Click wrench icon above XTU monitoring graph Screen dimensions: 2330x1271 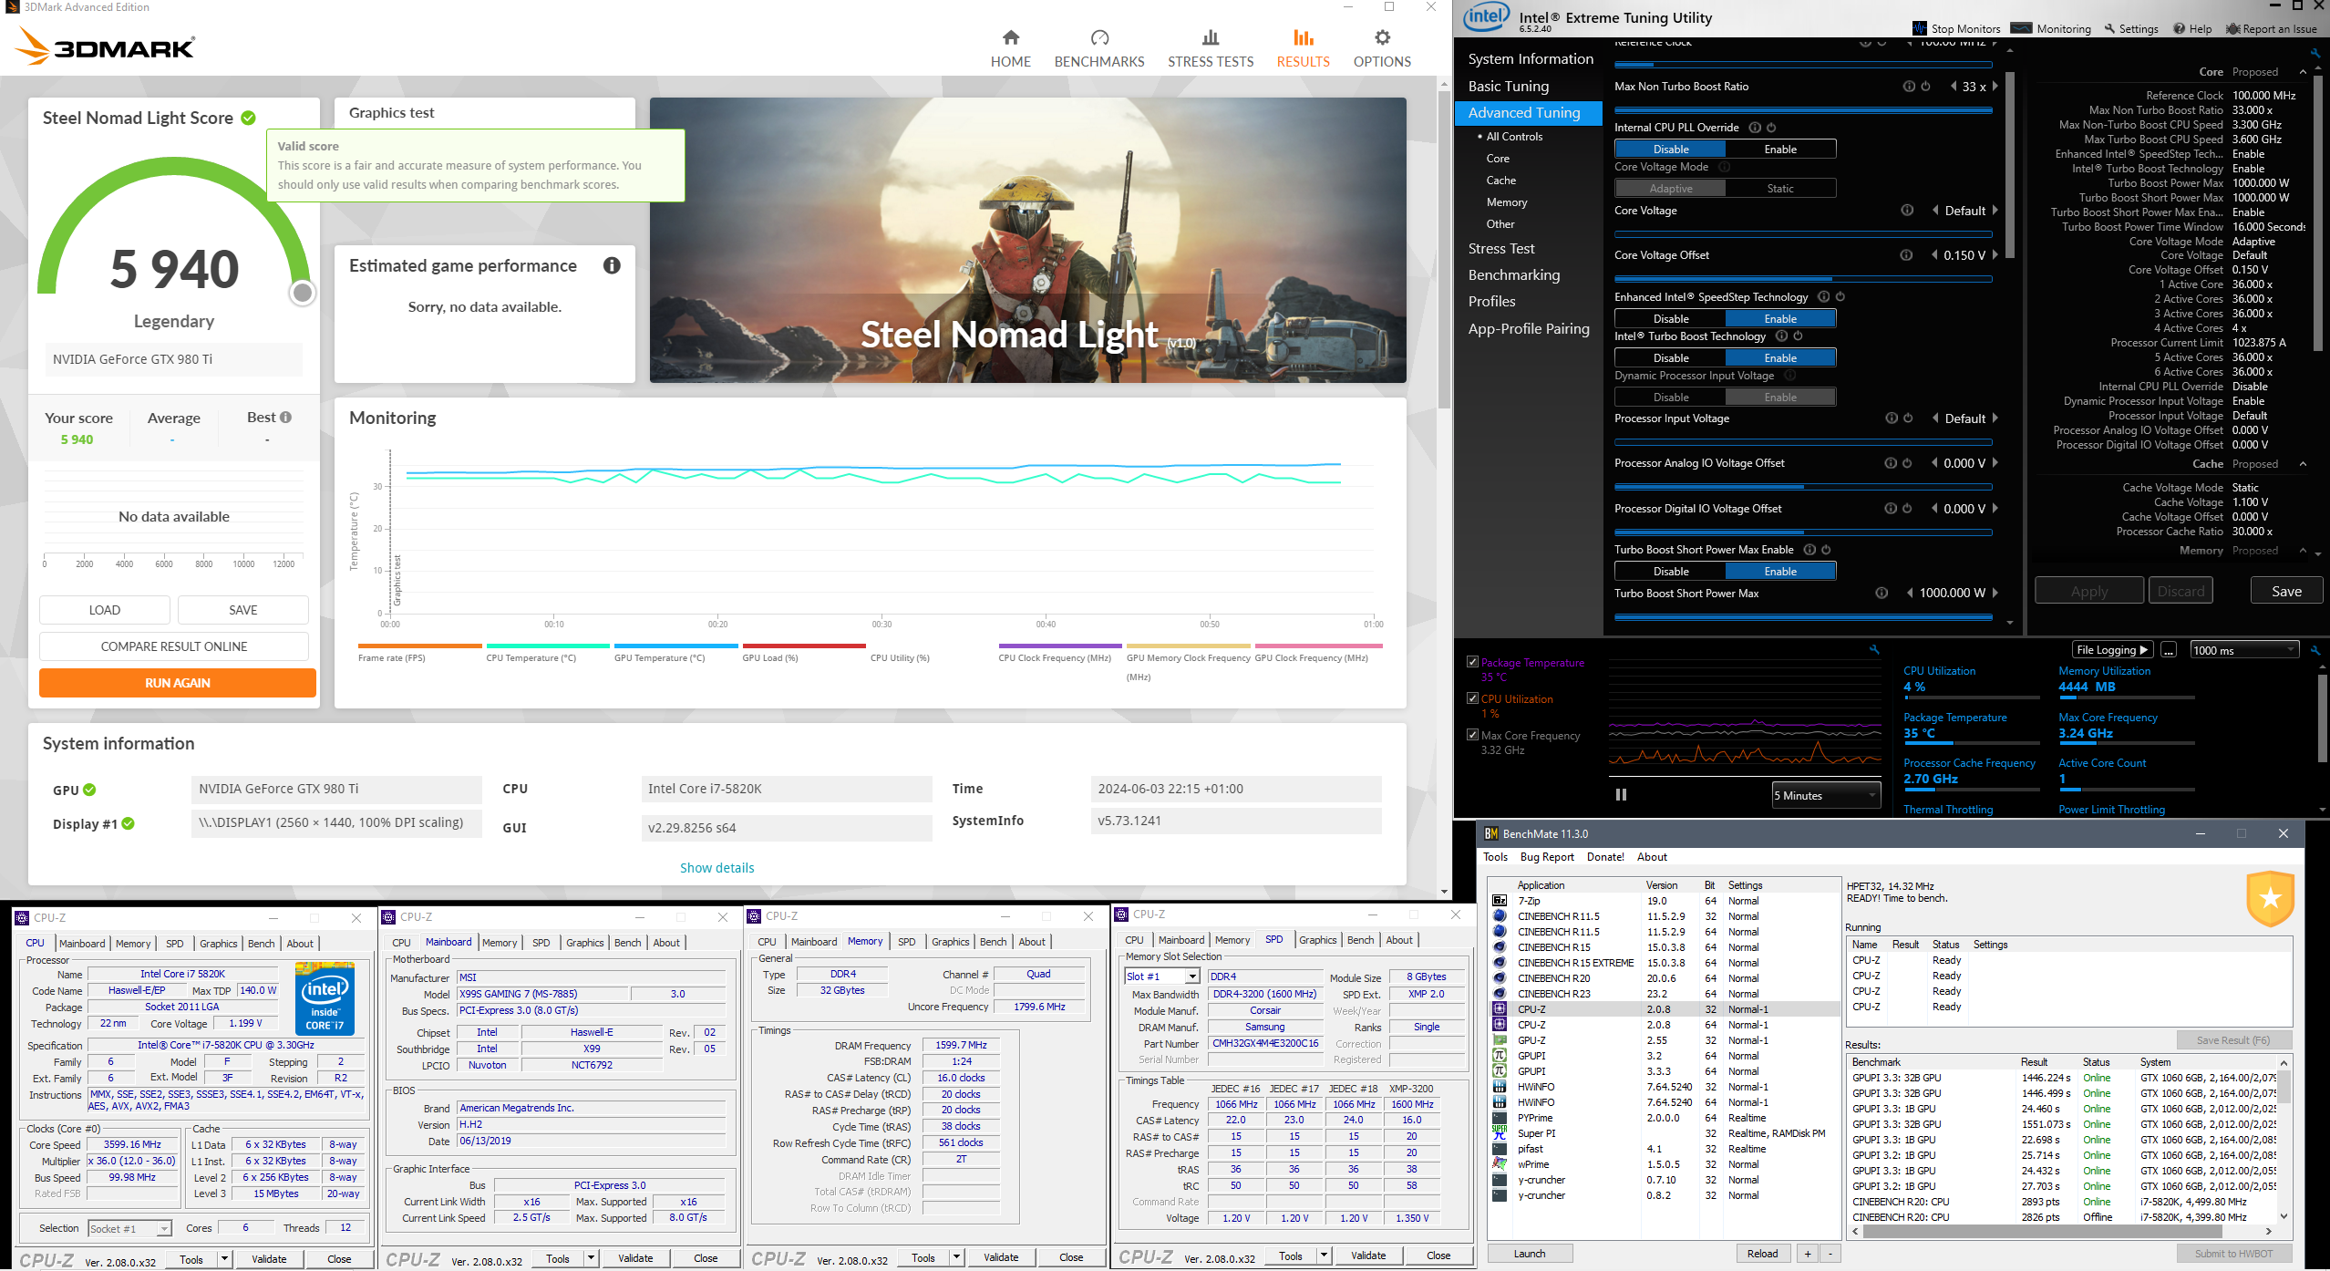pyautogui.click(x=1874, y=650)
